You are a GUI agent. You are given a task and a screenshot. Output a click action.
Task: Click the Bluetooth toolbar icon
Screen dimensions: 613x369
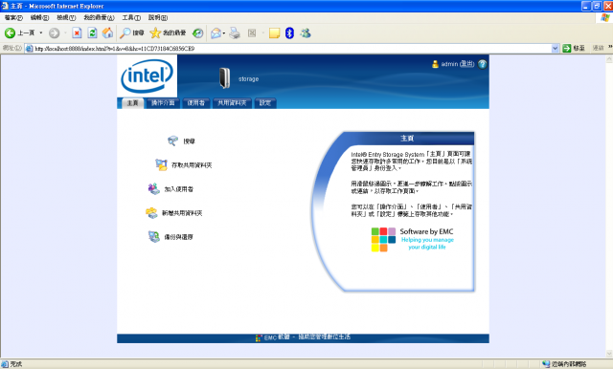(289, 33)
